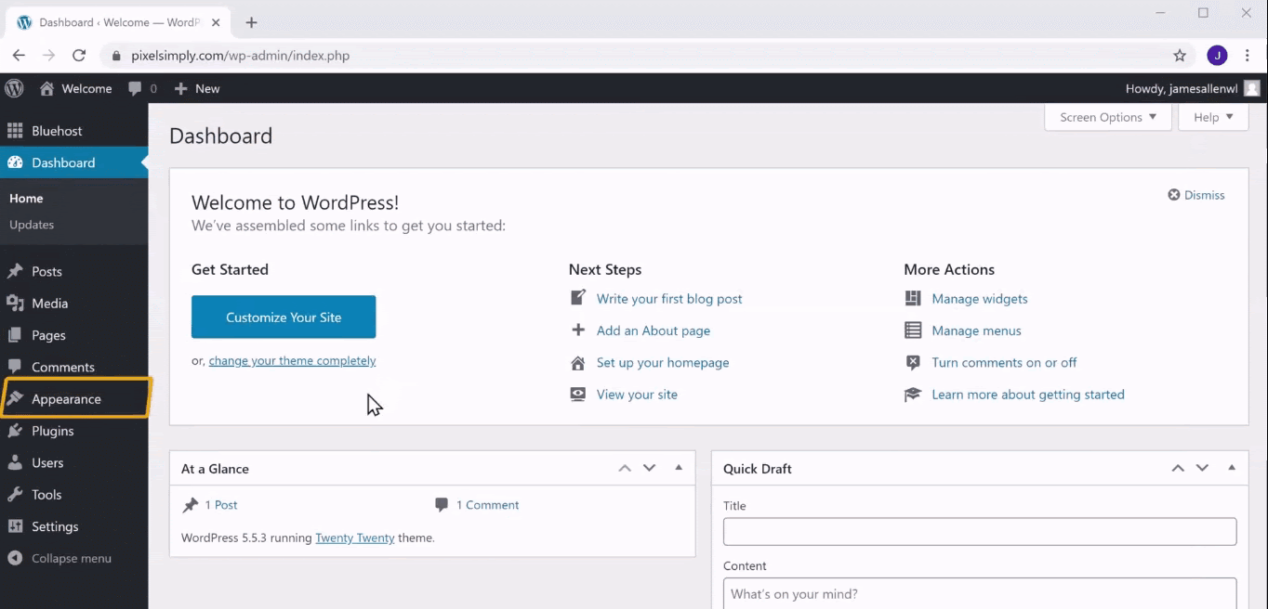Click the Media icon in sidebar
Screen dimensions: 1268x609
15,303
